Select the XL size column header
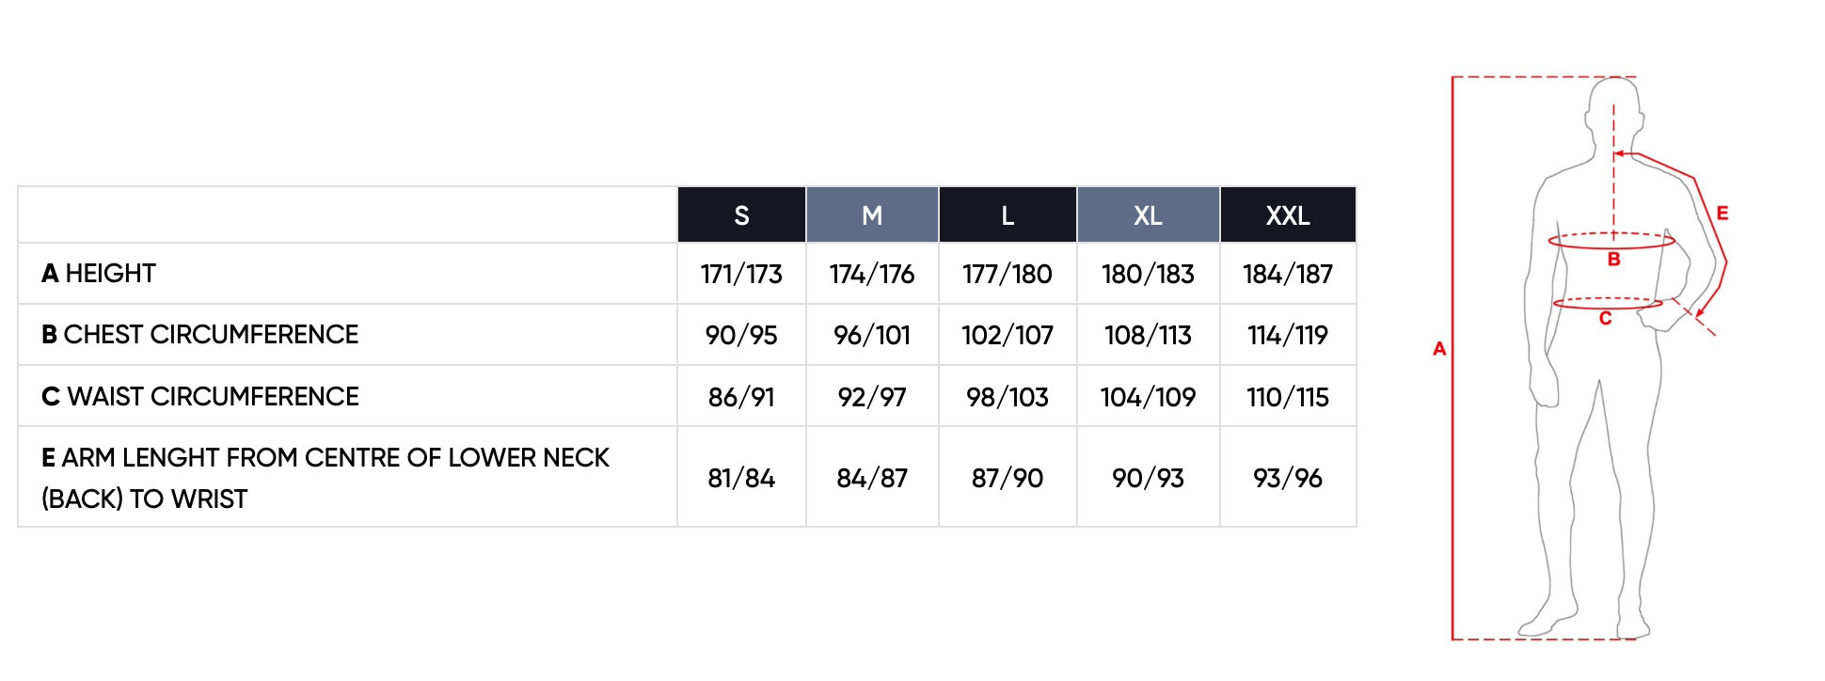 point(1148,215)
